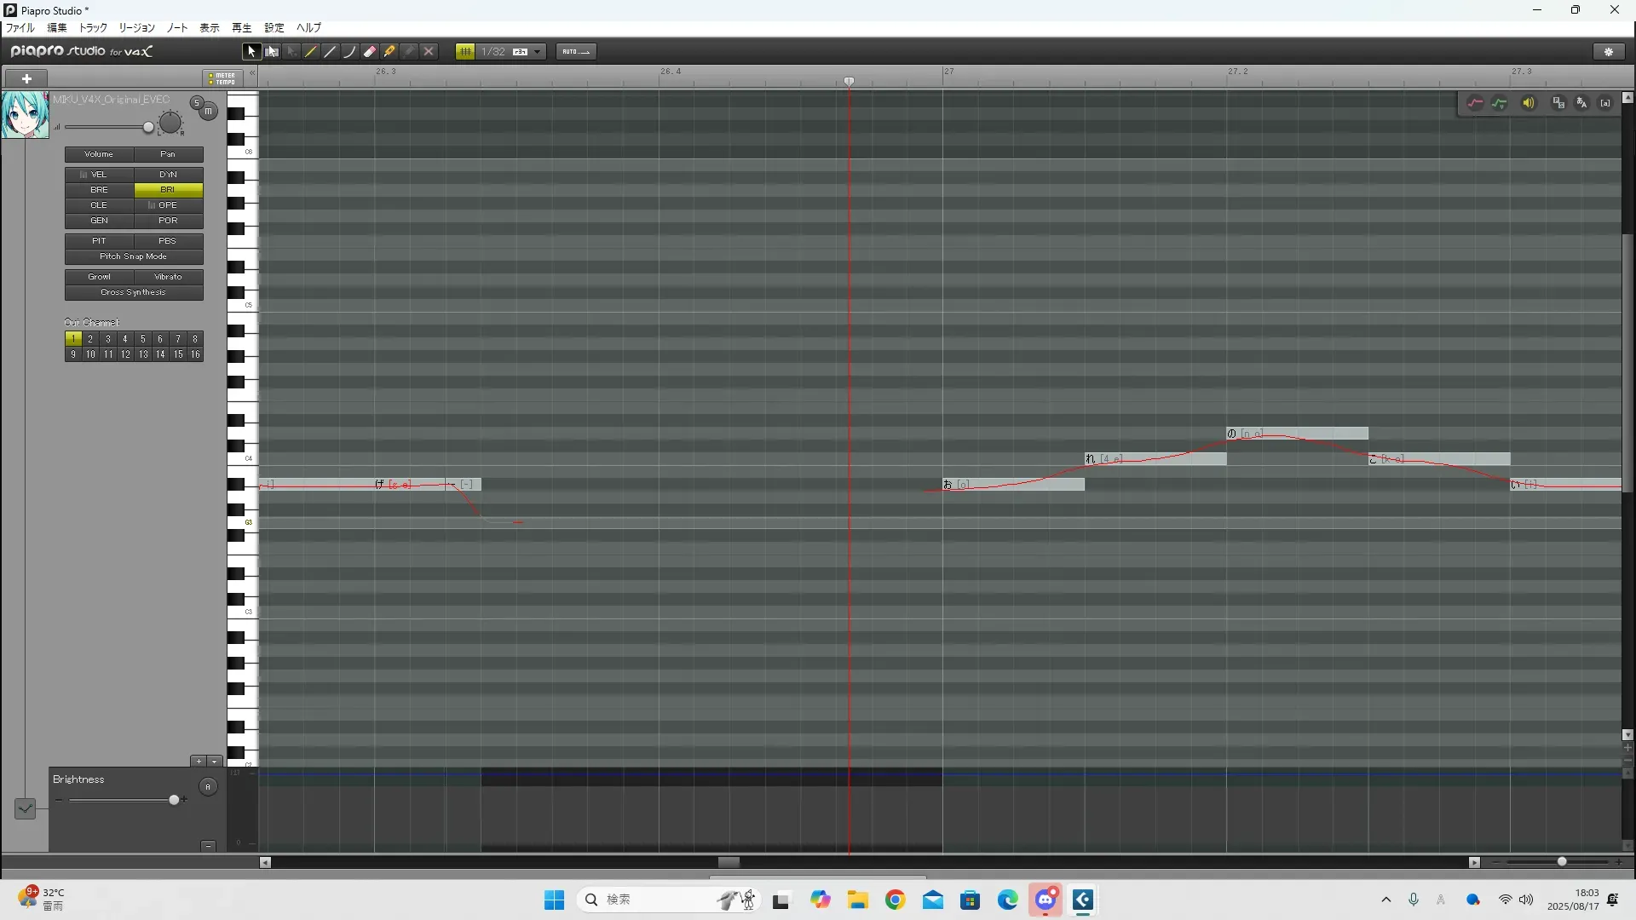Viewport: 1636px width, 920px height.
Task: Toggle the red pitch curve display
Action: click(x=1475, y=103)
